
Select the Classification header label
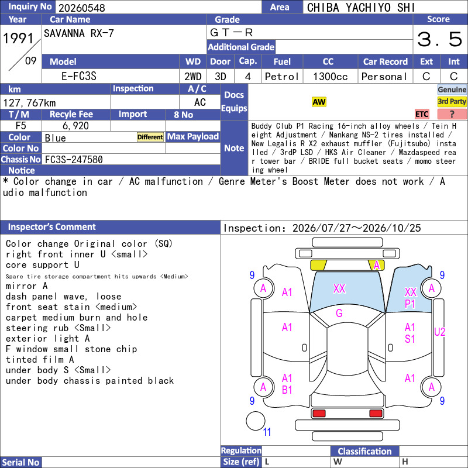click(364, 451)
